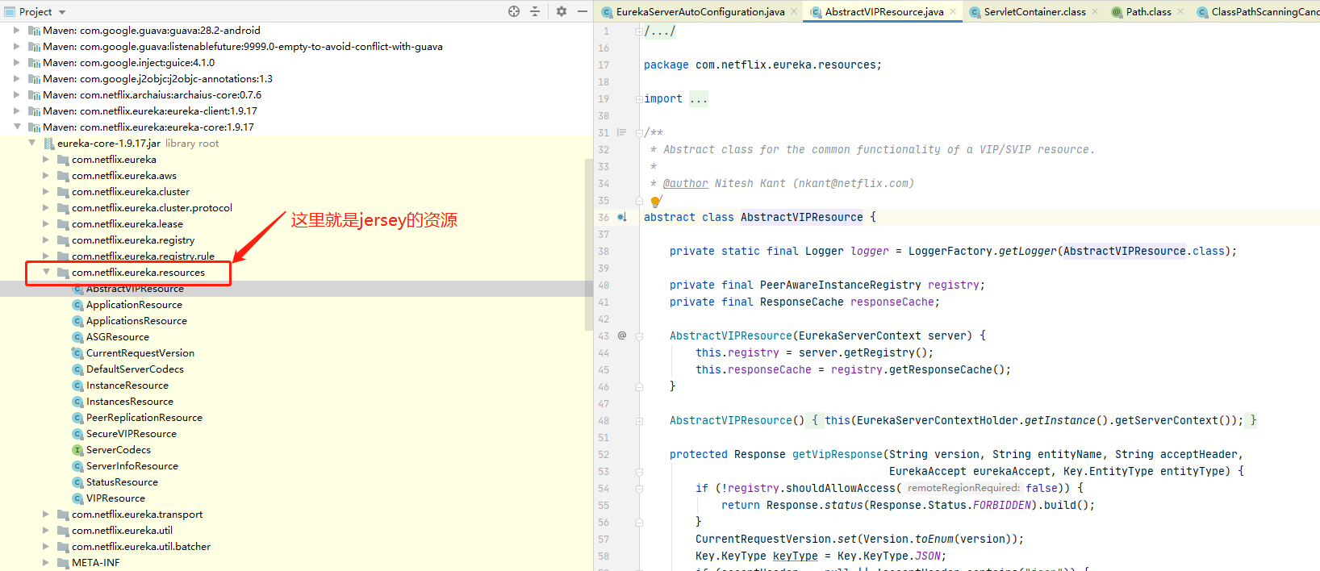Select the AbstractVIPResource.java tab
The width and height of the screenshot is (1320, 571).
tap(883, 11)
